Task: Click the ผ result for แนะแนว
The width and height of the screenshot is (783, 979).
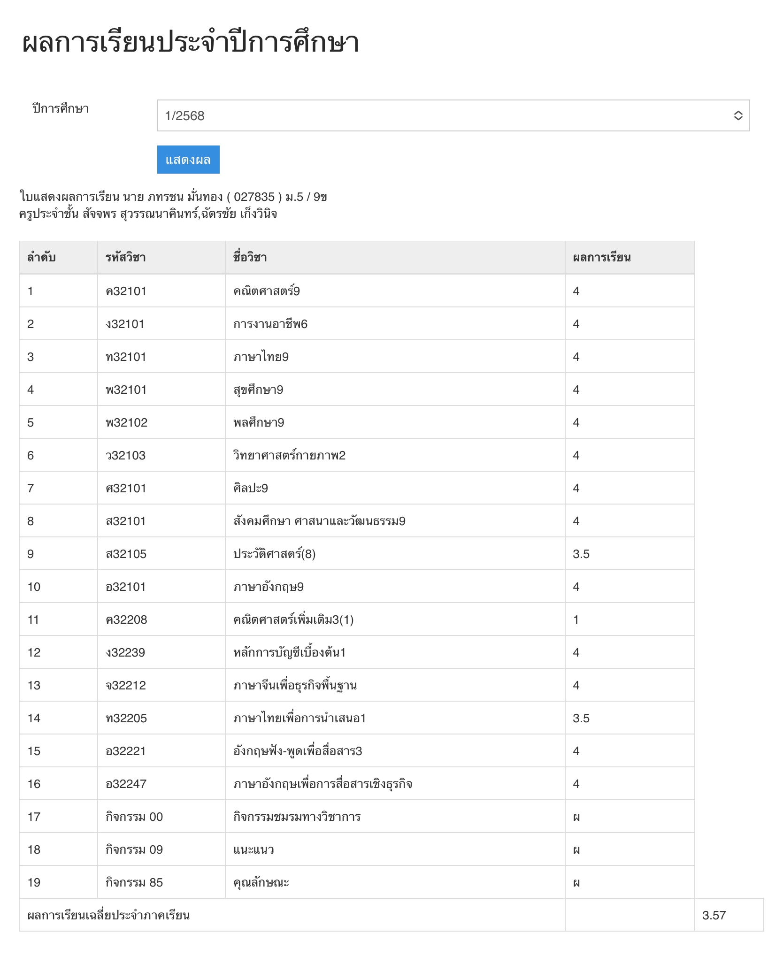Action: [x=576, y=849]
